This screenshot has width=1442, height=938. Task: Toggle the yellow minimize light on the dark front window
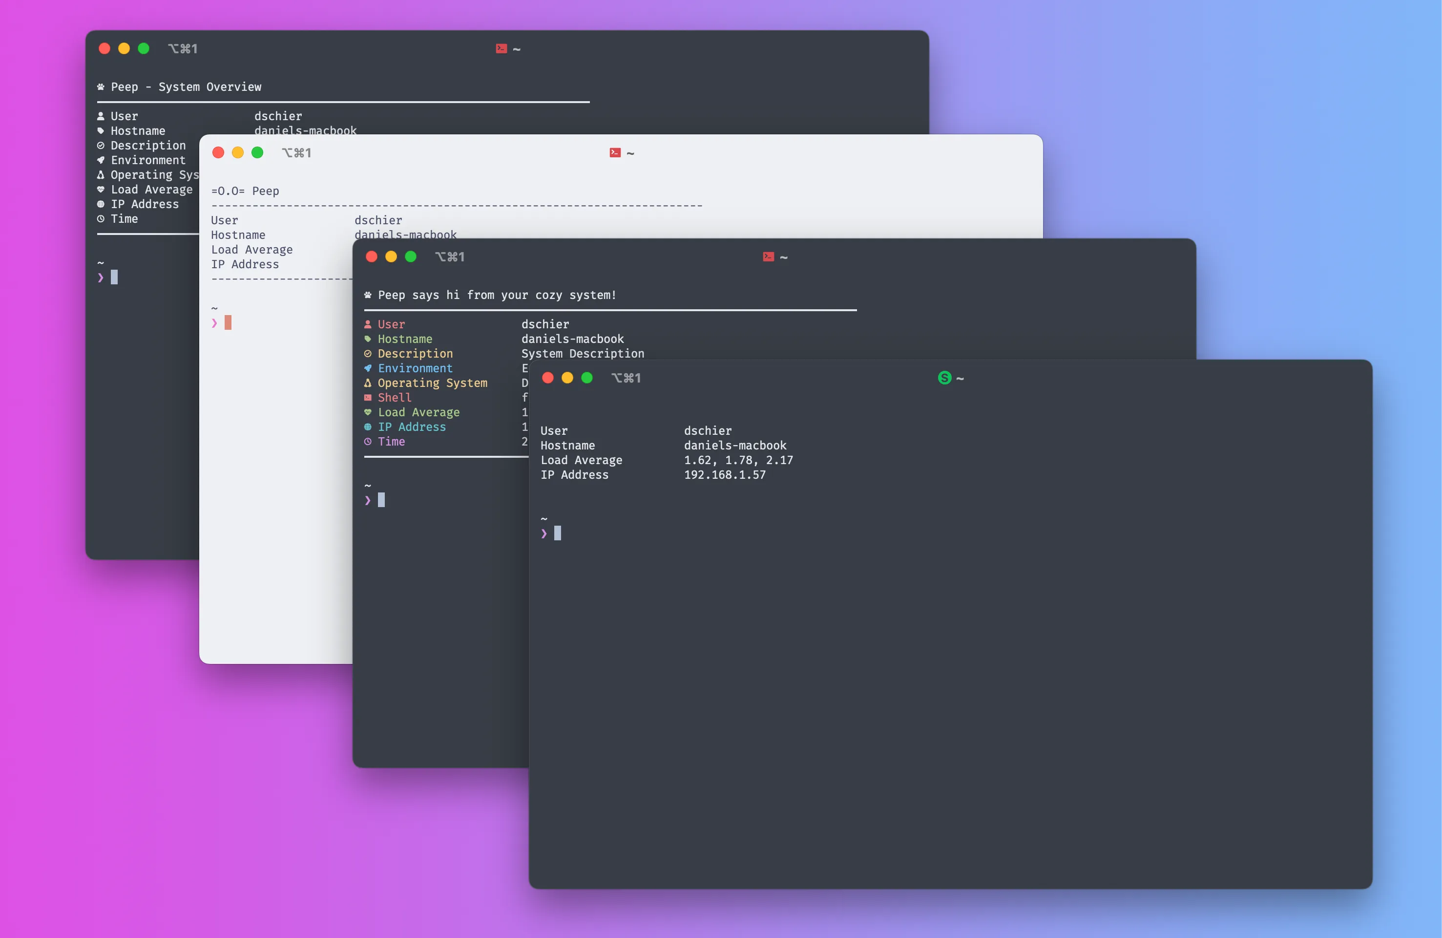tap(391, 256)
